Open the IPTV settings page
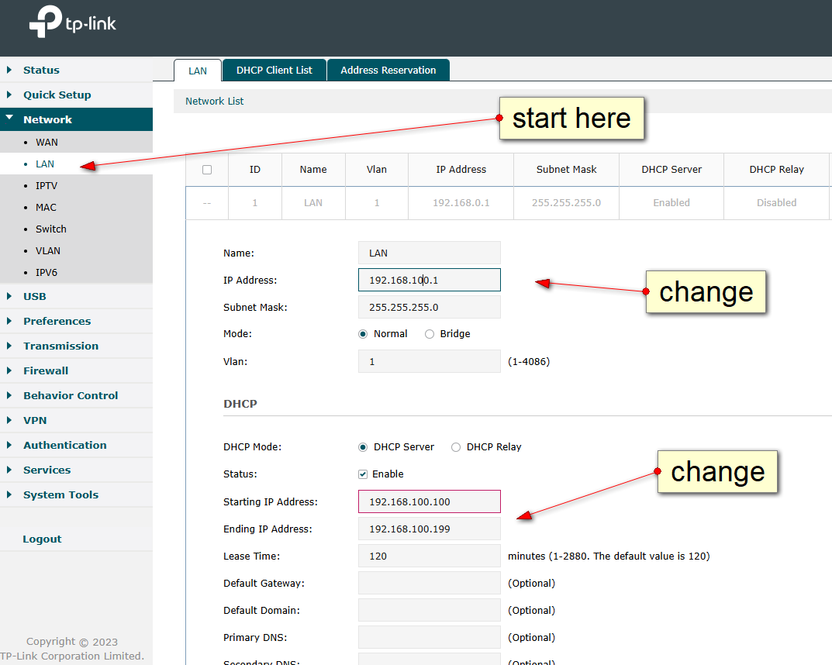This screenshot has height=665, width=832. pos(47,186)
